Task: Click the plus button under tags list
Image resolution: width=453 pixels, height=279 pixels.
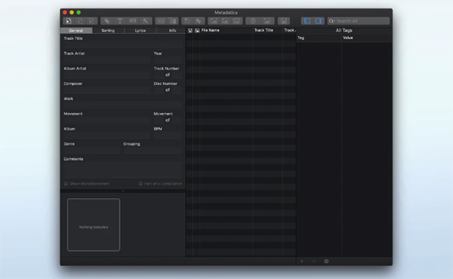Action: pos(301,262)
